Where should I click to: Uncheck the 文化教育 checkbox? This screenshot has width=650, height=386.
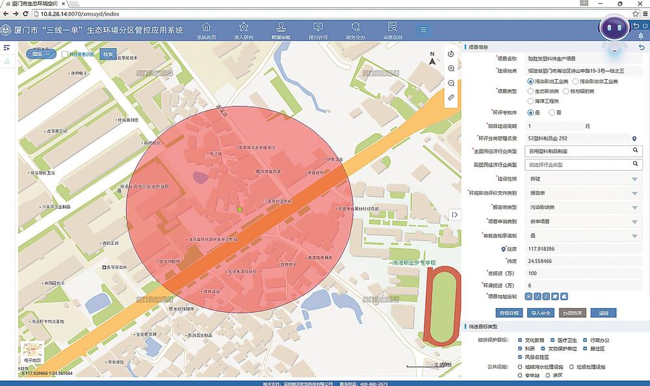click(520, 340)
